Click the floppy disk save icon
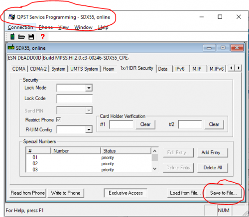The width and height of the screenshot is (249, 217). pyautogui.click(x=31, y=37)
